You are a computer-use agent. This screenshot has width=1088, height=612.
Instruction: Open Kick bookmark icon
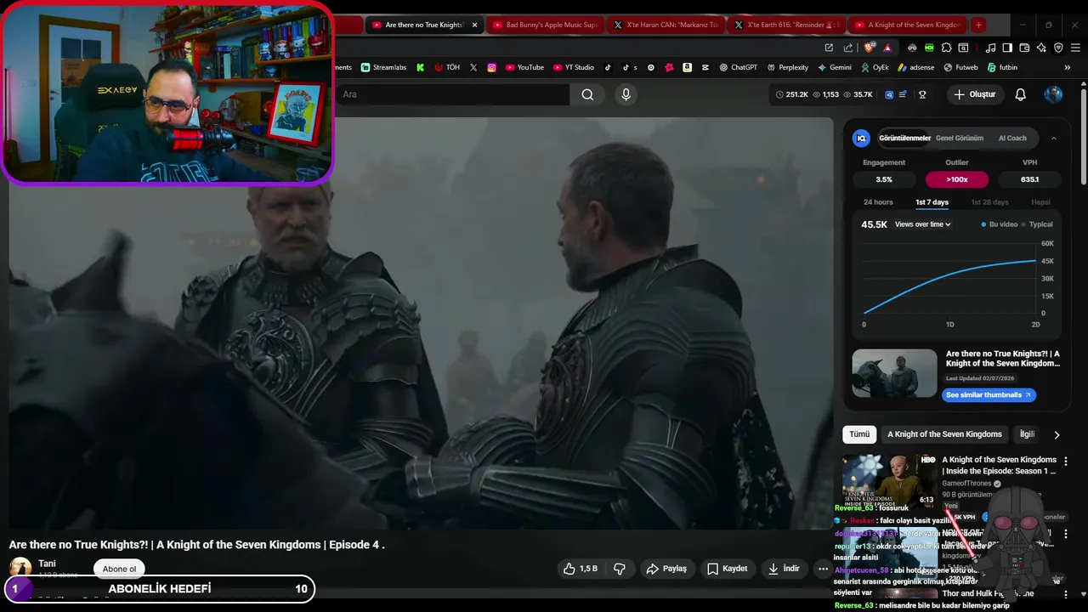(420, 67)
